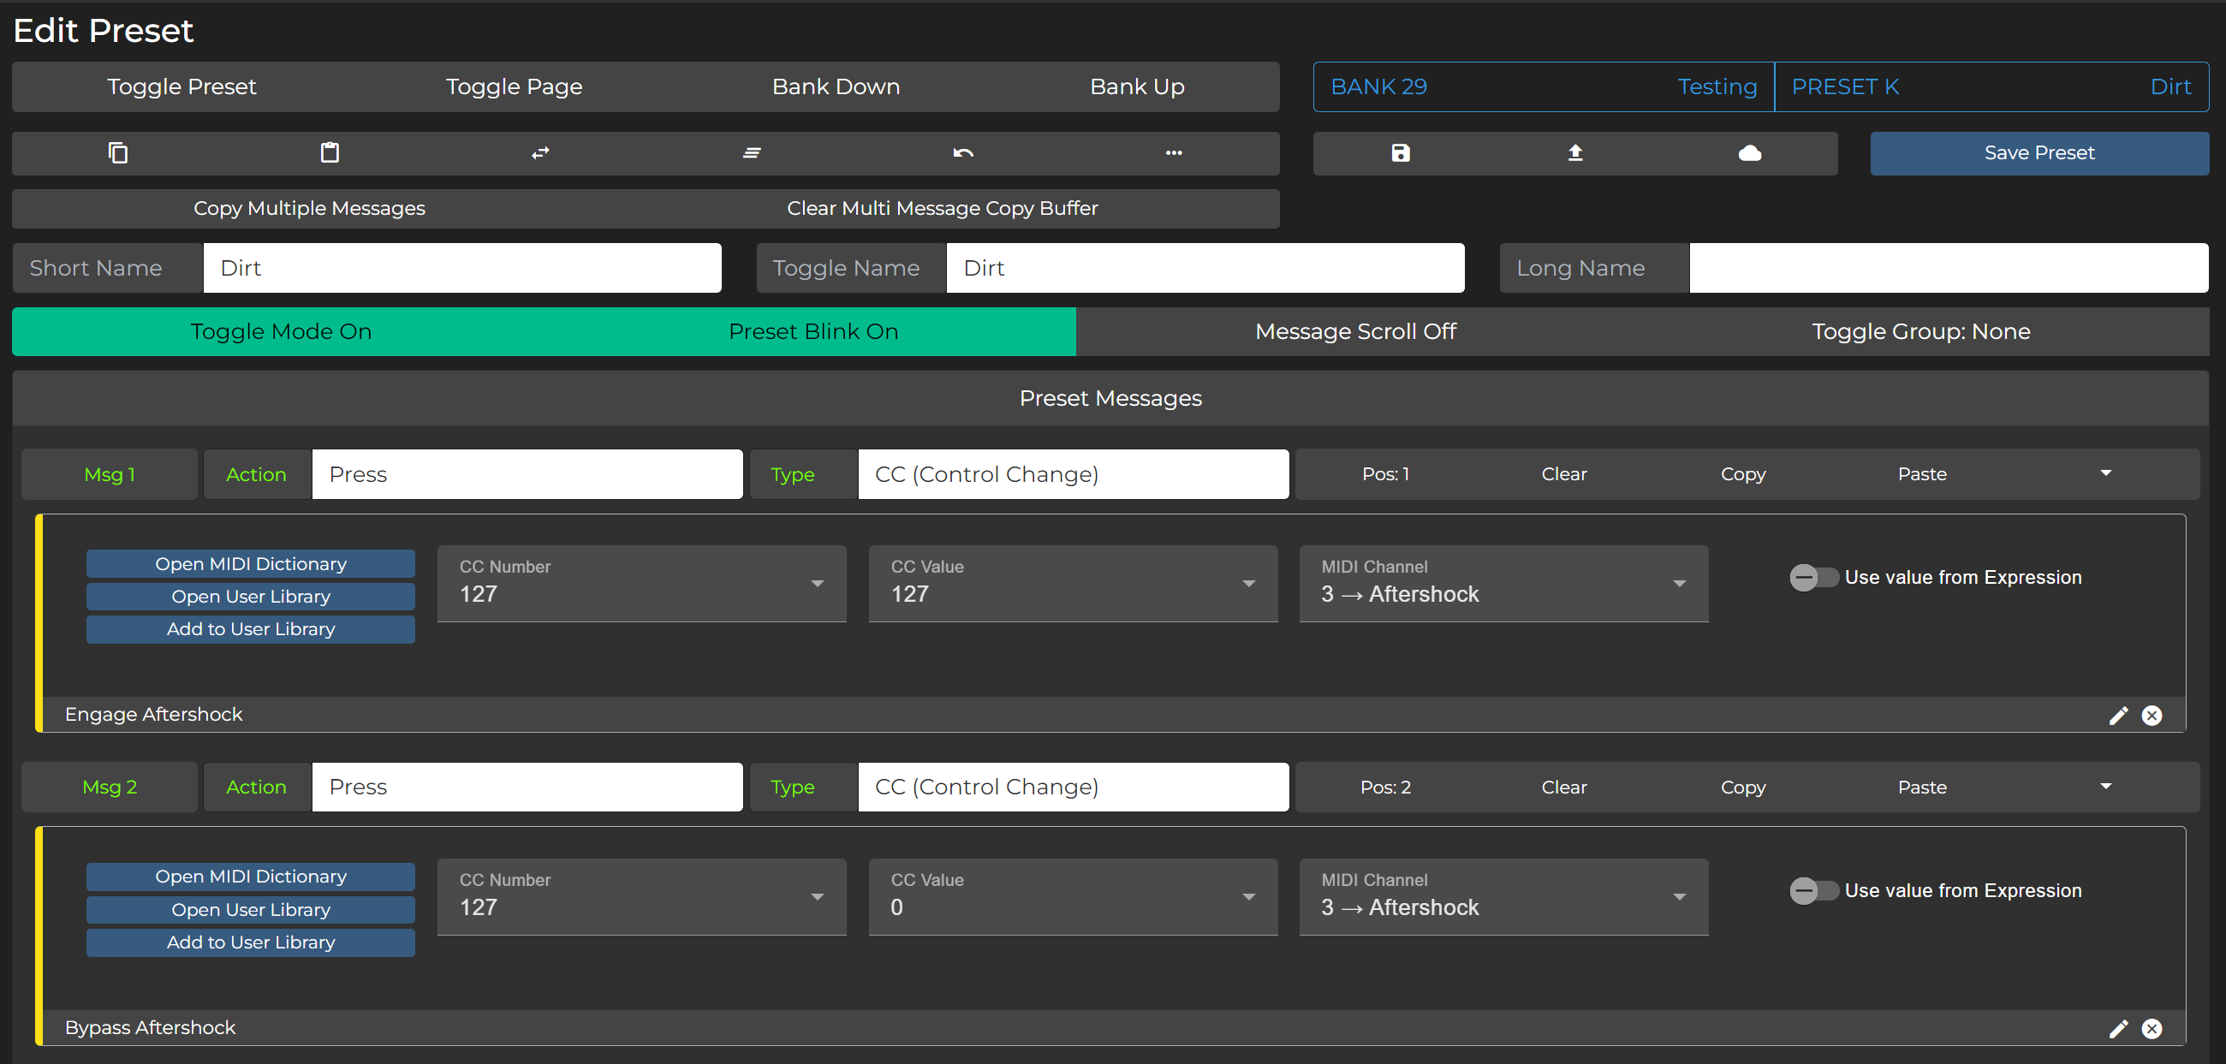Click the copy preset icon
This screenshot has height=1064, width=2226.
tap(117, 153)
